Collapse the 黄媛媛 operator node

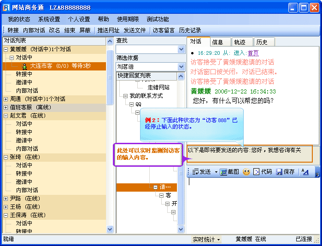coord(6,49)
